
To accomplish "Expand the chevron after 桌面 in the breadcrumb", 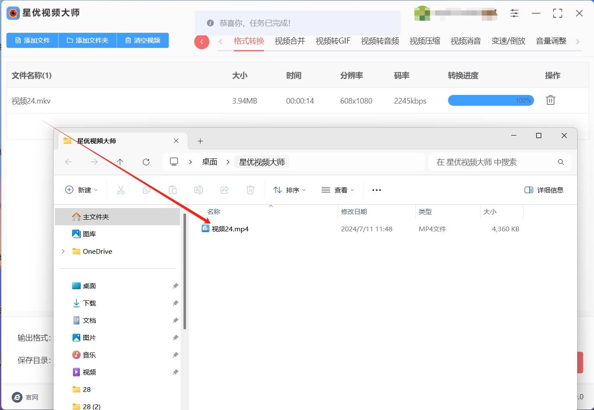I will tap(228, 162).
